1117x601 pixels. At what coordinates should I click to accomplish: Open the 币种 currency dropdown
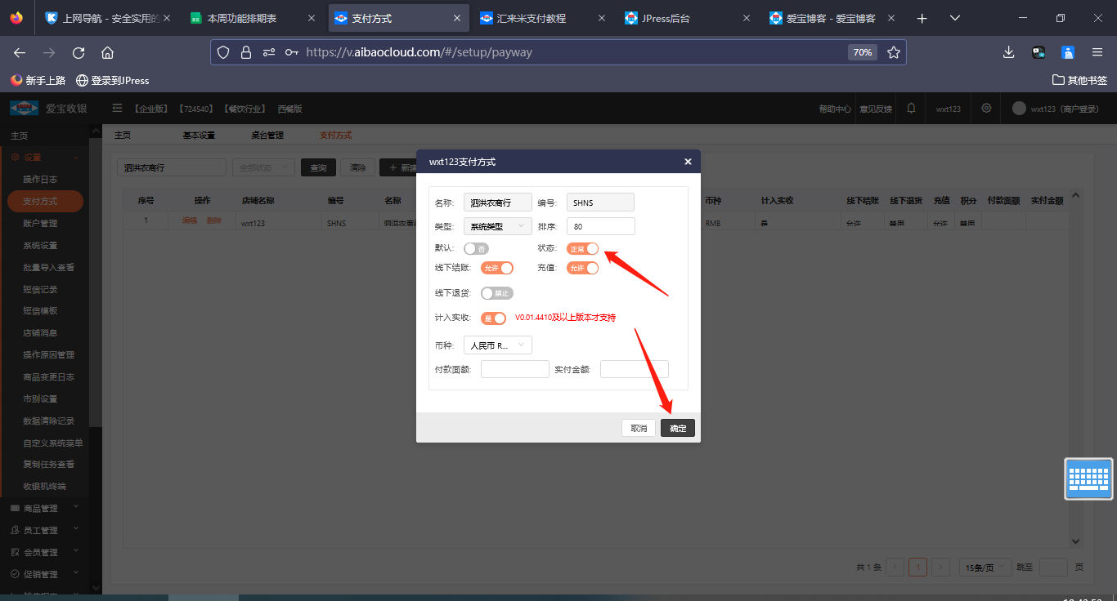[497, 345]
